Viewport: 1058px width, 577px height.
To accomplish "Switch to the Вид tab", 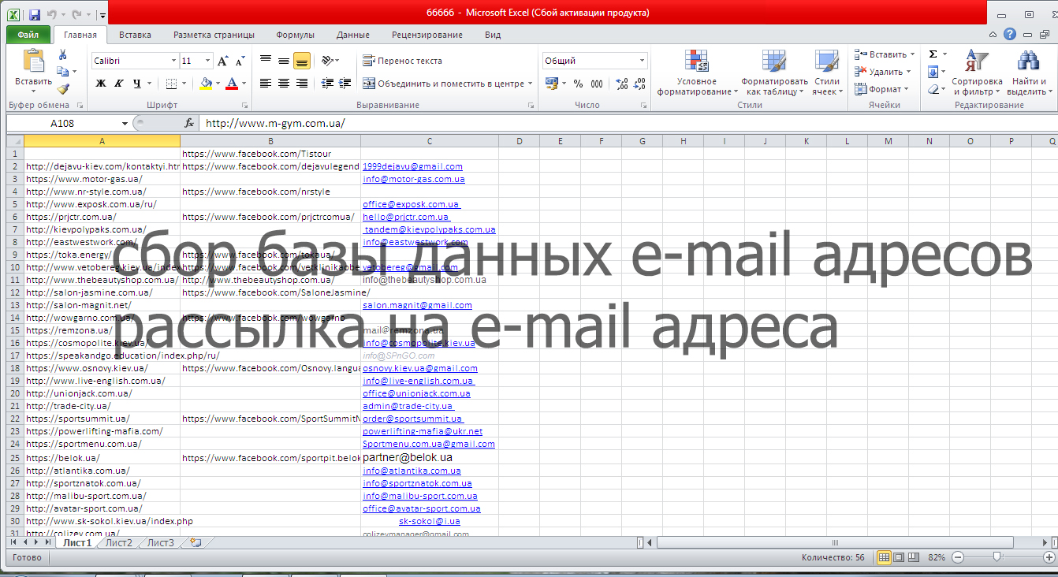I will (x=493, y=35).
